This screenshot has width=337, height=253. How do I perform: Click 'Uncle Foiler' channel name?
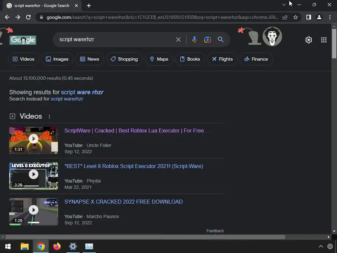click(99, 145)
